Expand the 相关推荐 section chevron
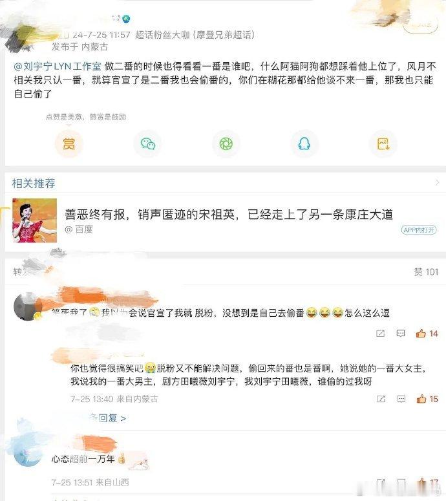Image resolution: width=446 pixels, height=501 pixels. 437,183
